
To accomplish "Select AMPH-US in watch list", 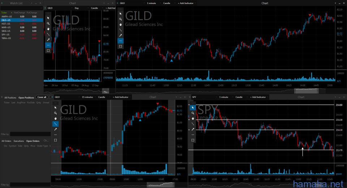I will (21, 17).
